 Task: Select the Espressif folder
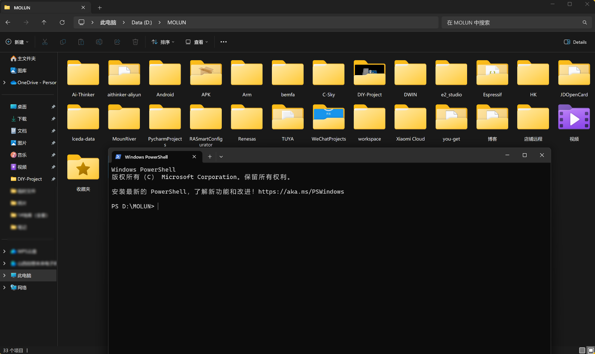tap(492, 79)
